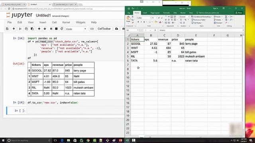This screenshot has width=255, height=143.
Task: Cut the selected cell with scissors icon
Action: 20,29
